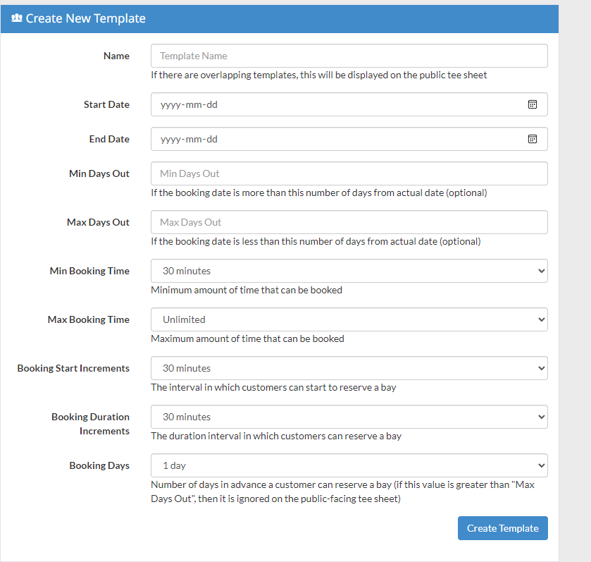The image size is (591, 562).
Task: Expand the Booking Start Increments dropdown
Action: [x=349, y=368]
